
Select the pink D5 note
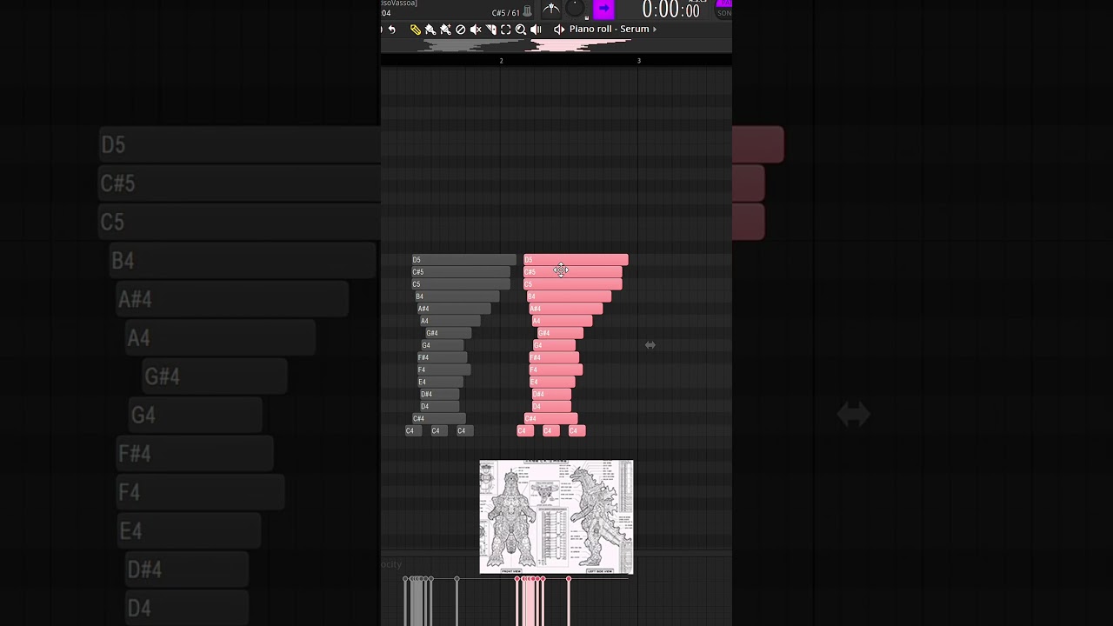click(576, 260)
